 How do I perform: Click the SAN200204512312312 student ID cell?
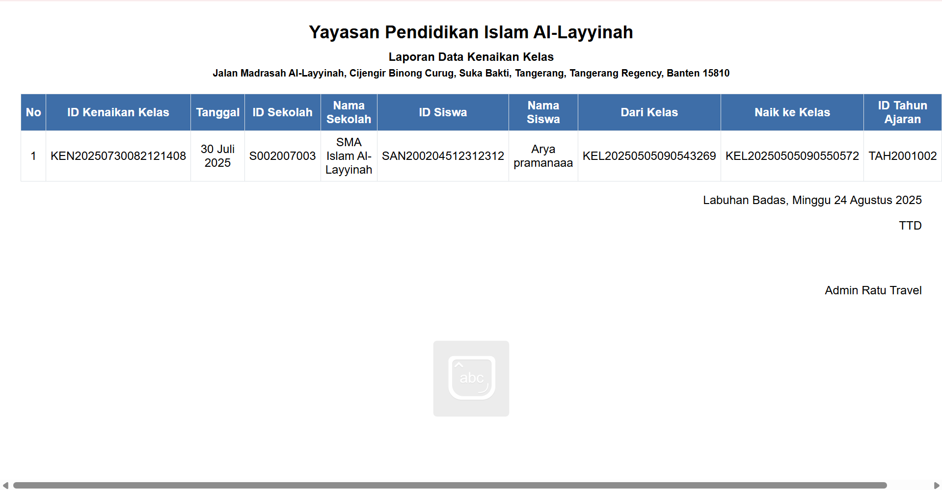(442, 155)
